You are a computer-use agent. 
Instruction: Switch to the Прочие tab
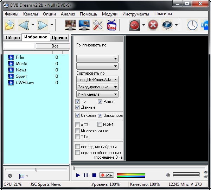(59, 38)
